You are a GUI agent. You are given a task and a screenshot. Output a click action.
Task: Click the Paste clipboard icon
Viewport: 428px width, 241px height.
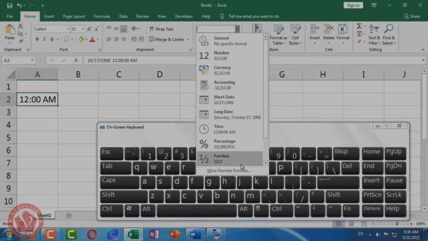point(10,30)
